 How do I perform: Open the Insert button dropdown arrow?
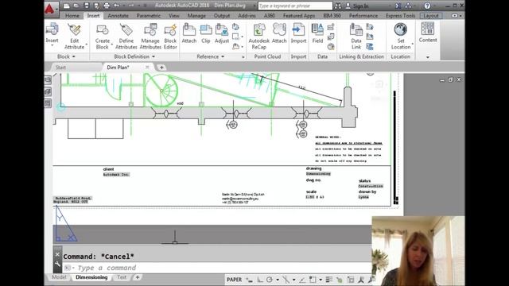pos(52,46)
